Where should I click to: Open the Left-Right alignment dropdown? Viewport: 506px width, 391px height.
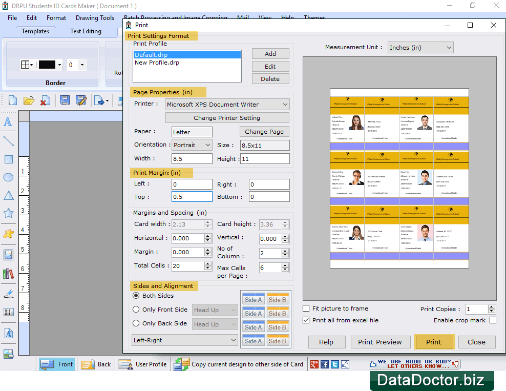click(x=185, y=340)
